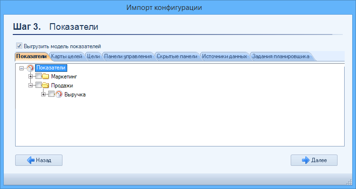Screen dimensions: 356x189
Task: Click the Шаг 3. heading text
Action: click(27, 27)
